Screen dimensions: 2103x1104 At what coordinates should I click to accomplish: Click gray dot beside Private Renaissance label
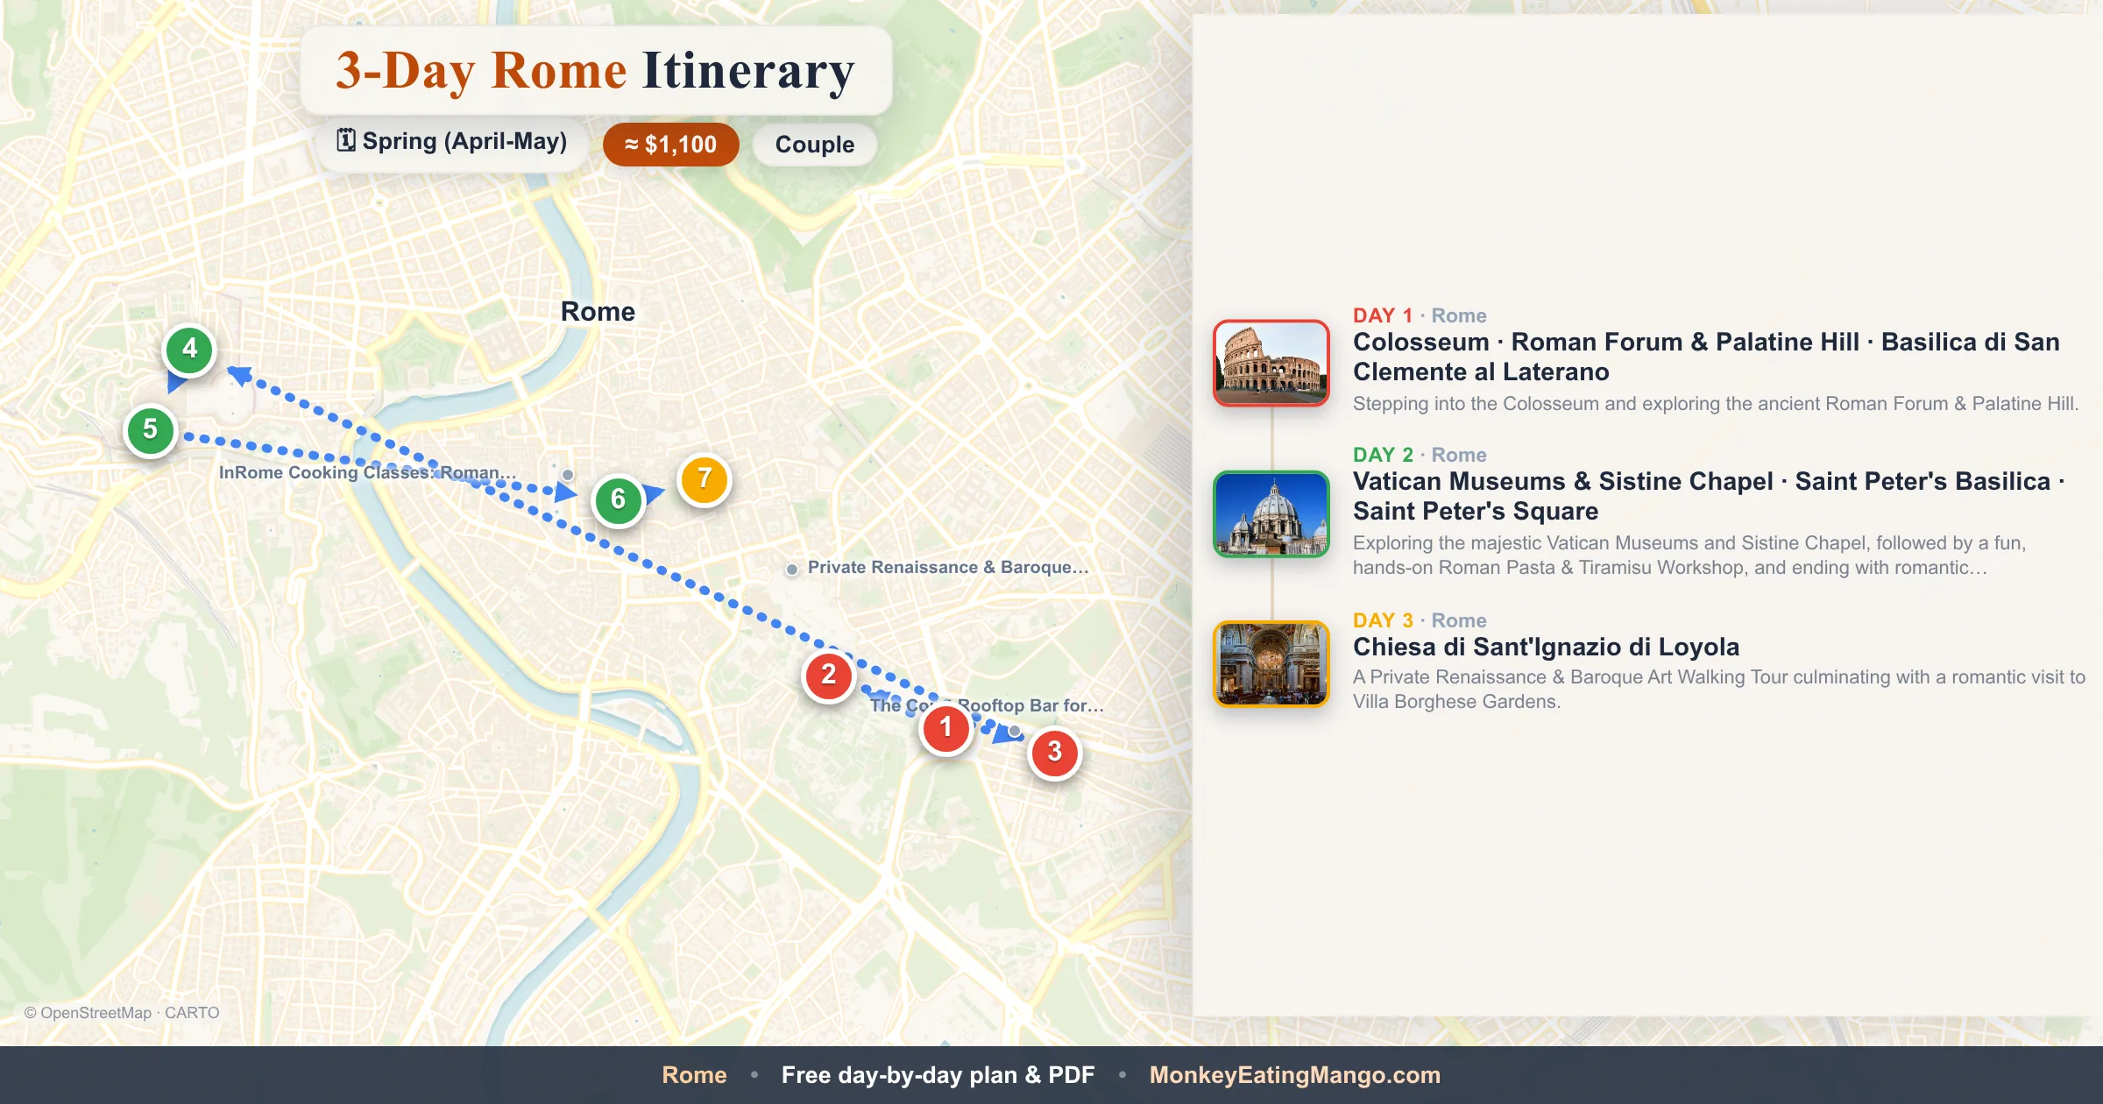click(x=792, y=570)
